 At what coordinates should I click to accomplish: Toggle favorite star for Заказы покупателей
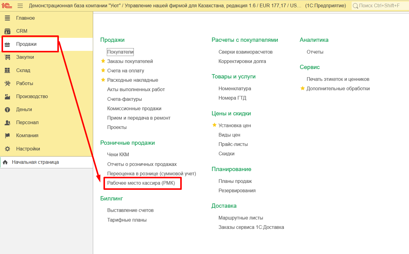[x=103, y=61]
